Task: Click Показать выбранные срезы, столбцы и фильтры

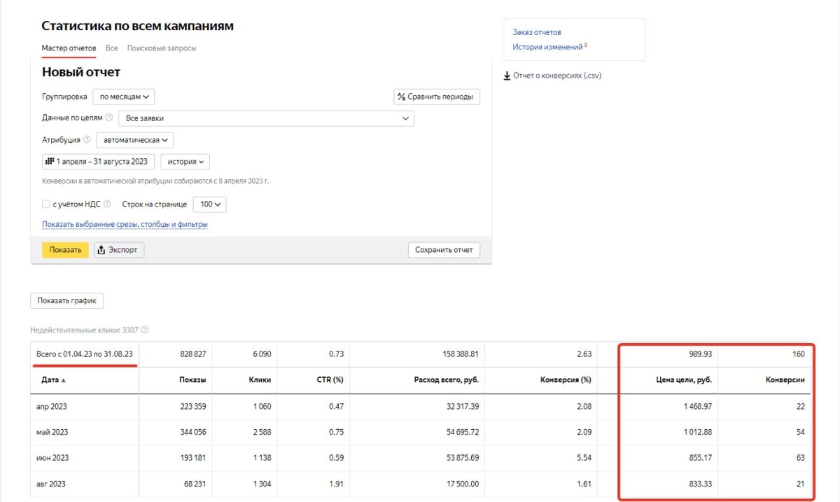Action: [x=125, y=225]
